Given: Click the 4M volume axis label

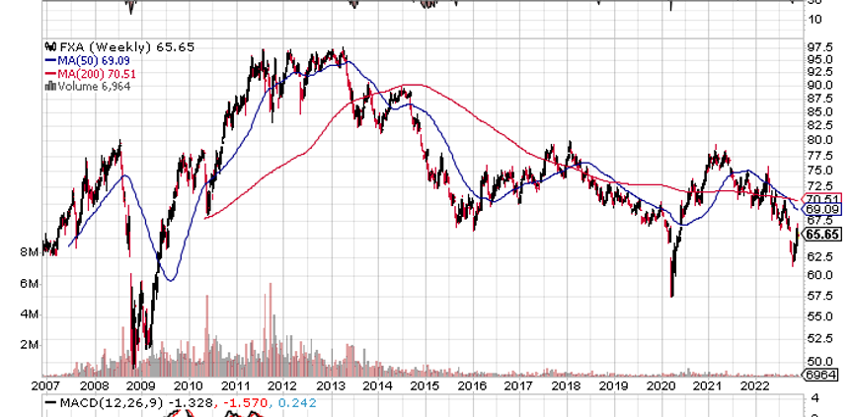Looking at the screenshot, I should (31, 314).
